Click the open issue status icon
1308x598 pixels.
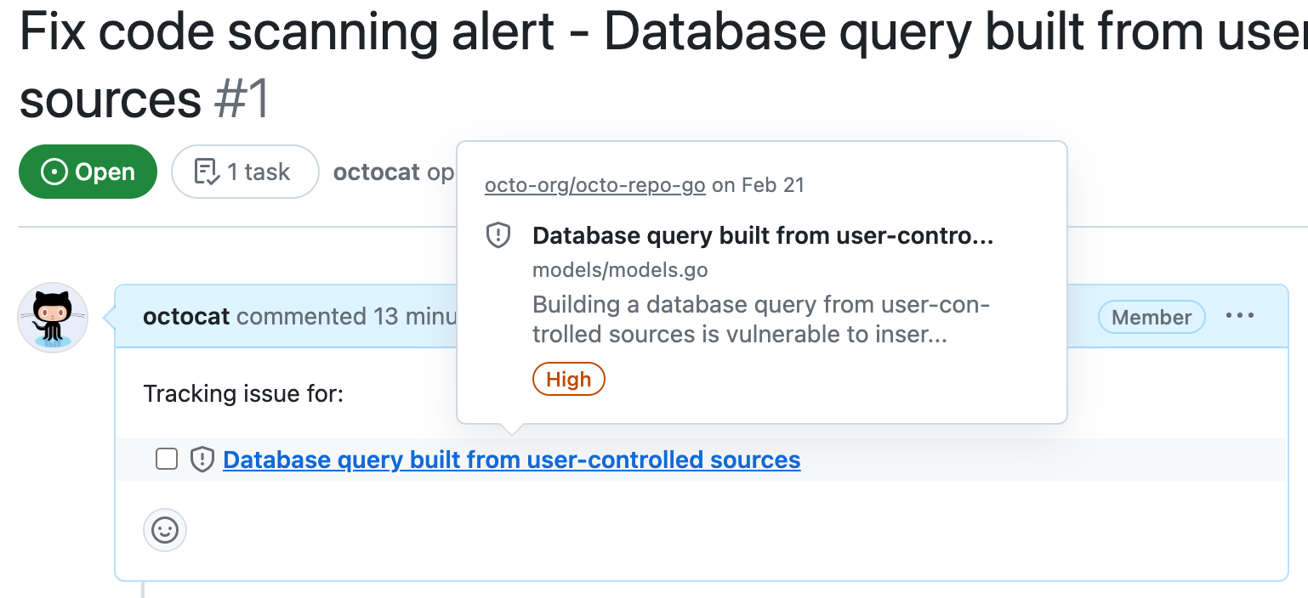point(53,172)
